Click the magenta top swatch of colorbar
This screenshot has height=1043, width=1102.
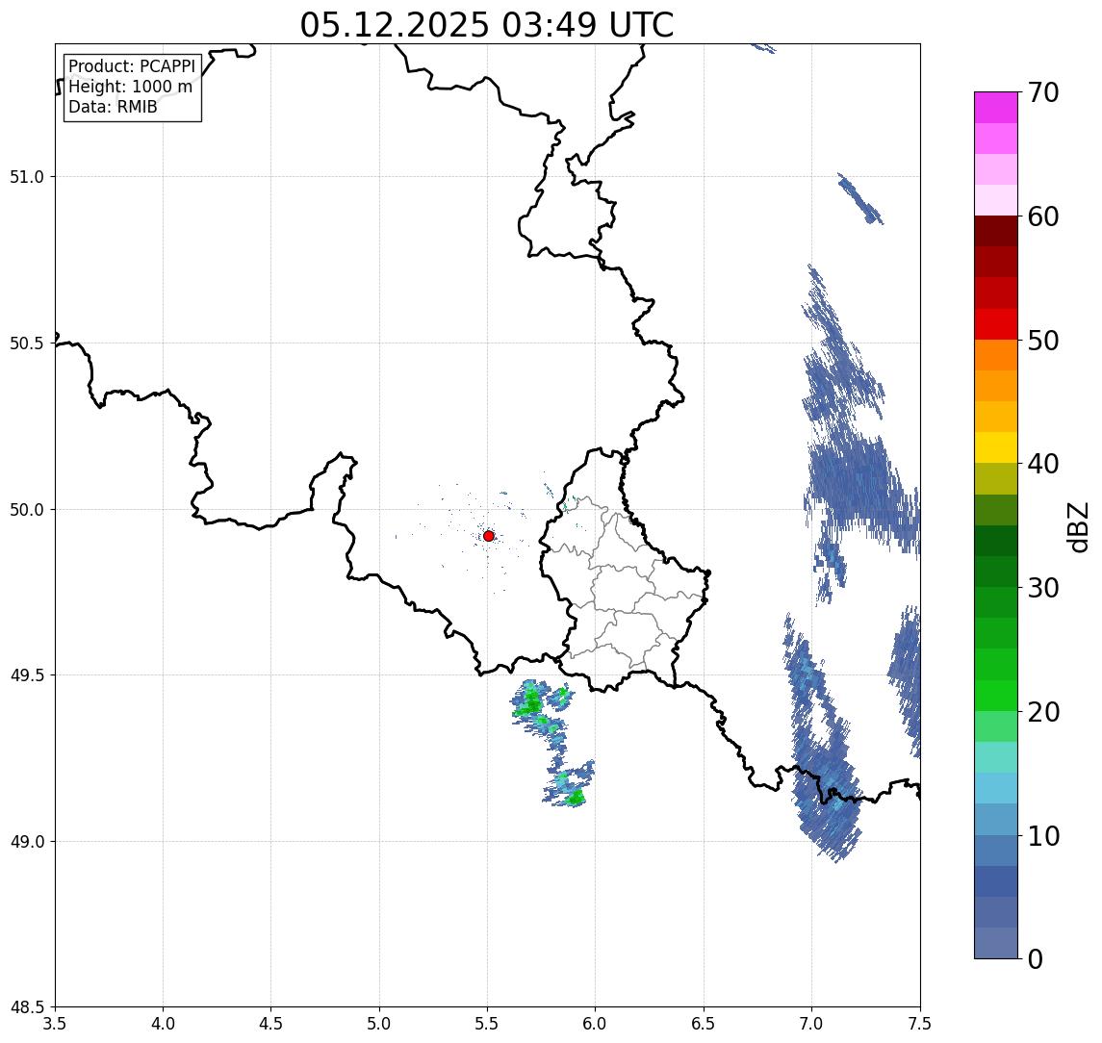[x=996, y=108]
